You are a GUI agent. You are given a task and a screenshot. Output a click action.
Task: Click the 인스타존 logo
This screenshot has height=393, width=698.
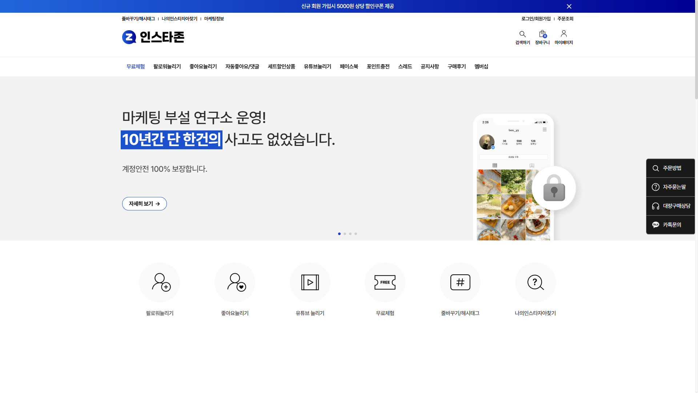tap(153, 37)
